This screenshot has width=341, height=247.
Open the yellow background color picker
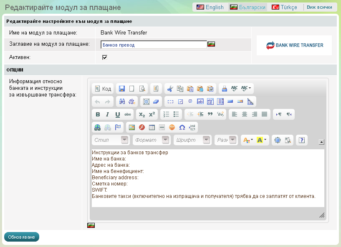262,140
